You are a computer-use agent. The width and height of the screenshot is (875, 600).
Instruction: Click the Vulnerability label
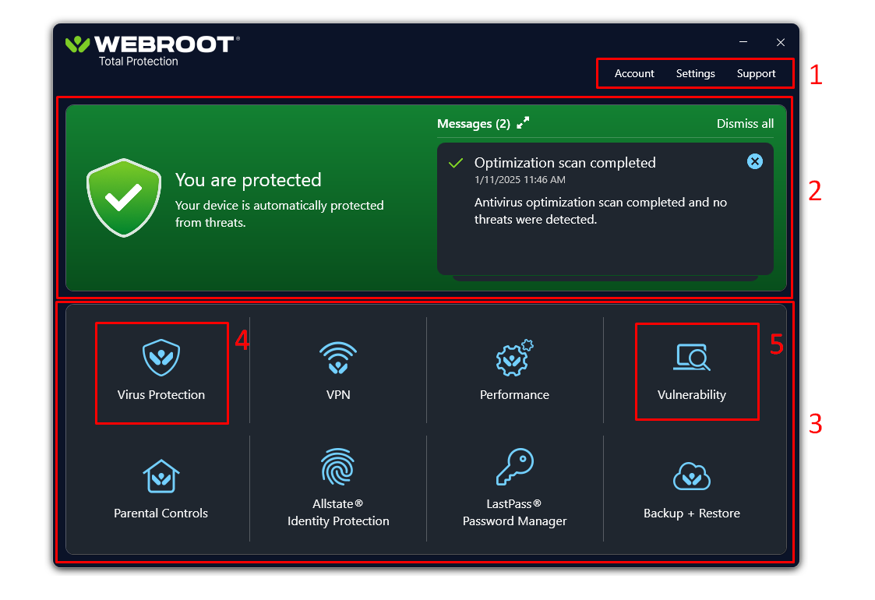click(691, 394)
